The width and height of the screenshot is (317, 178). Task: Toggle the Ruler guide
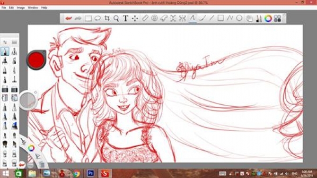tap(145, 18)
